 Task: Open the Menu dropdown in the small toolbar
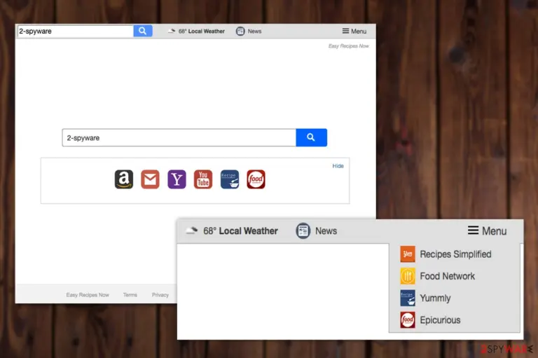coord(354,32)
